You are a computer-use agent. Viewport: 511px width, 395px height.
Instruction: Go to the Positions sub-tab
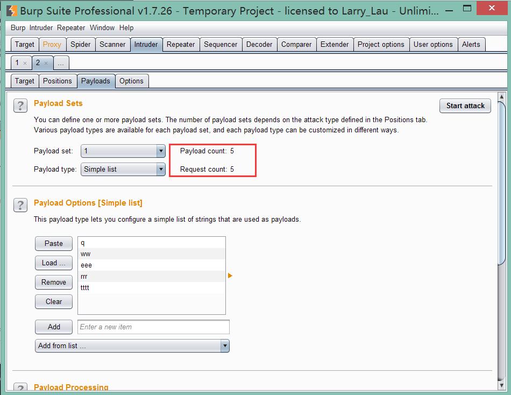pos(58,81)
